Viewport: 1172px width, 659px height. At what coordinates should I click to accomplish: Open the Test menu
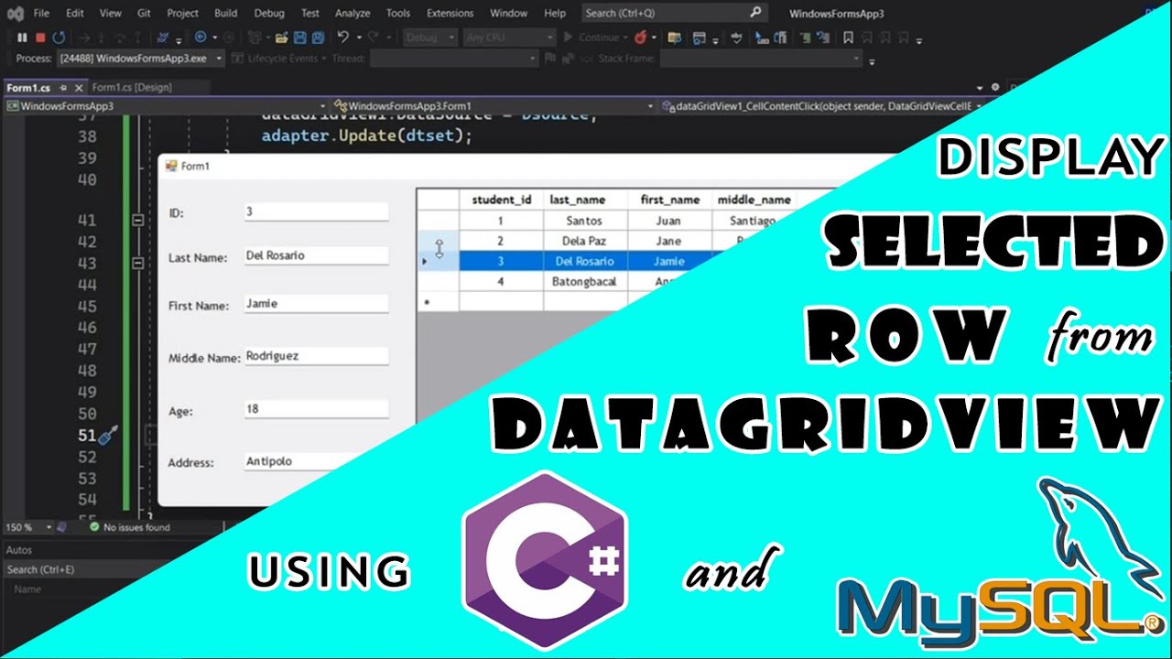[310, 13]
